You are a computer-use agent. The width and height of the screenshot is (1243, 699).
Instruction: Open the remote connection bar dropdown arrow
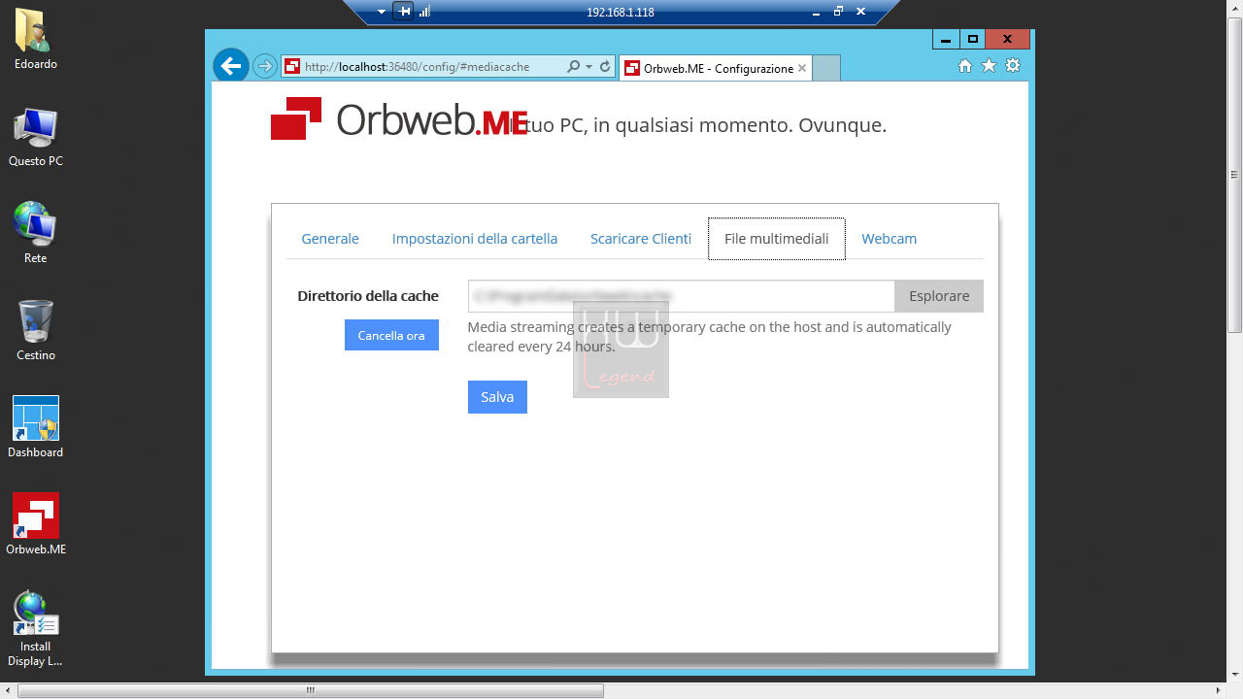pos(382,12)
